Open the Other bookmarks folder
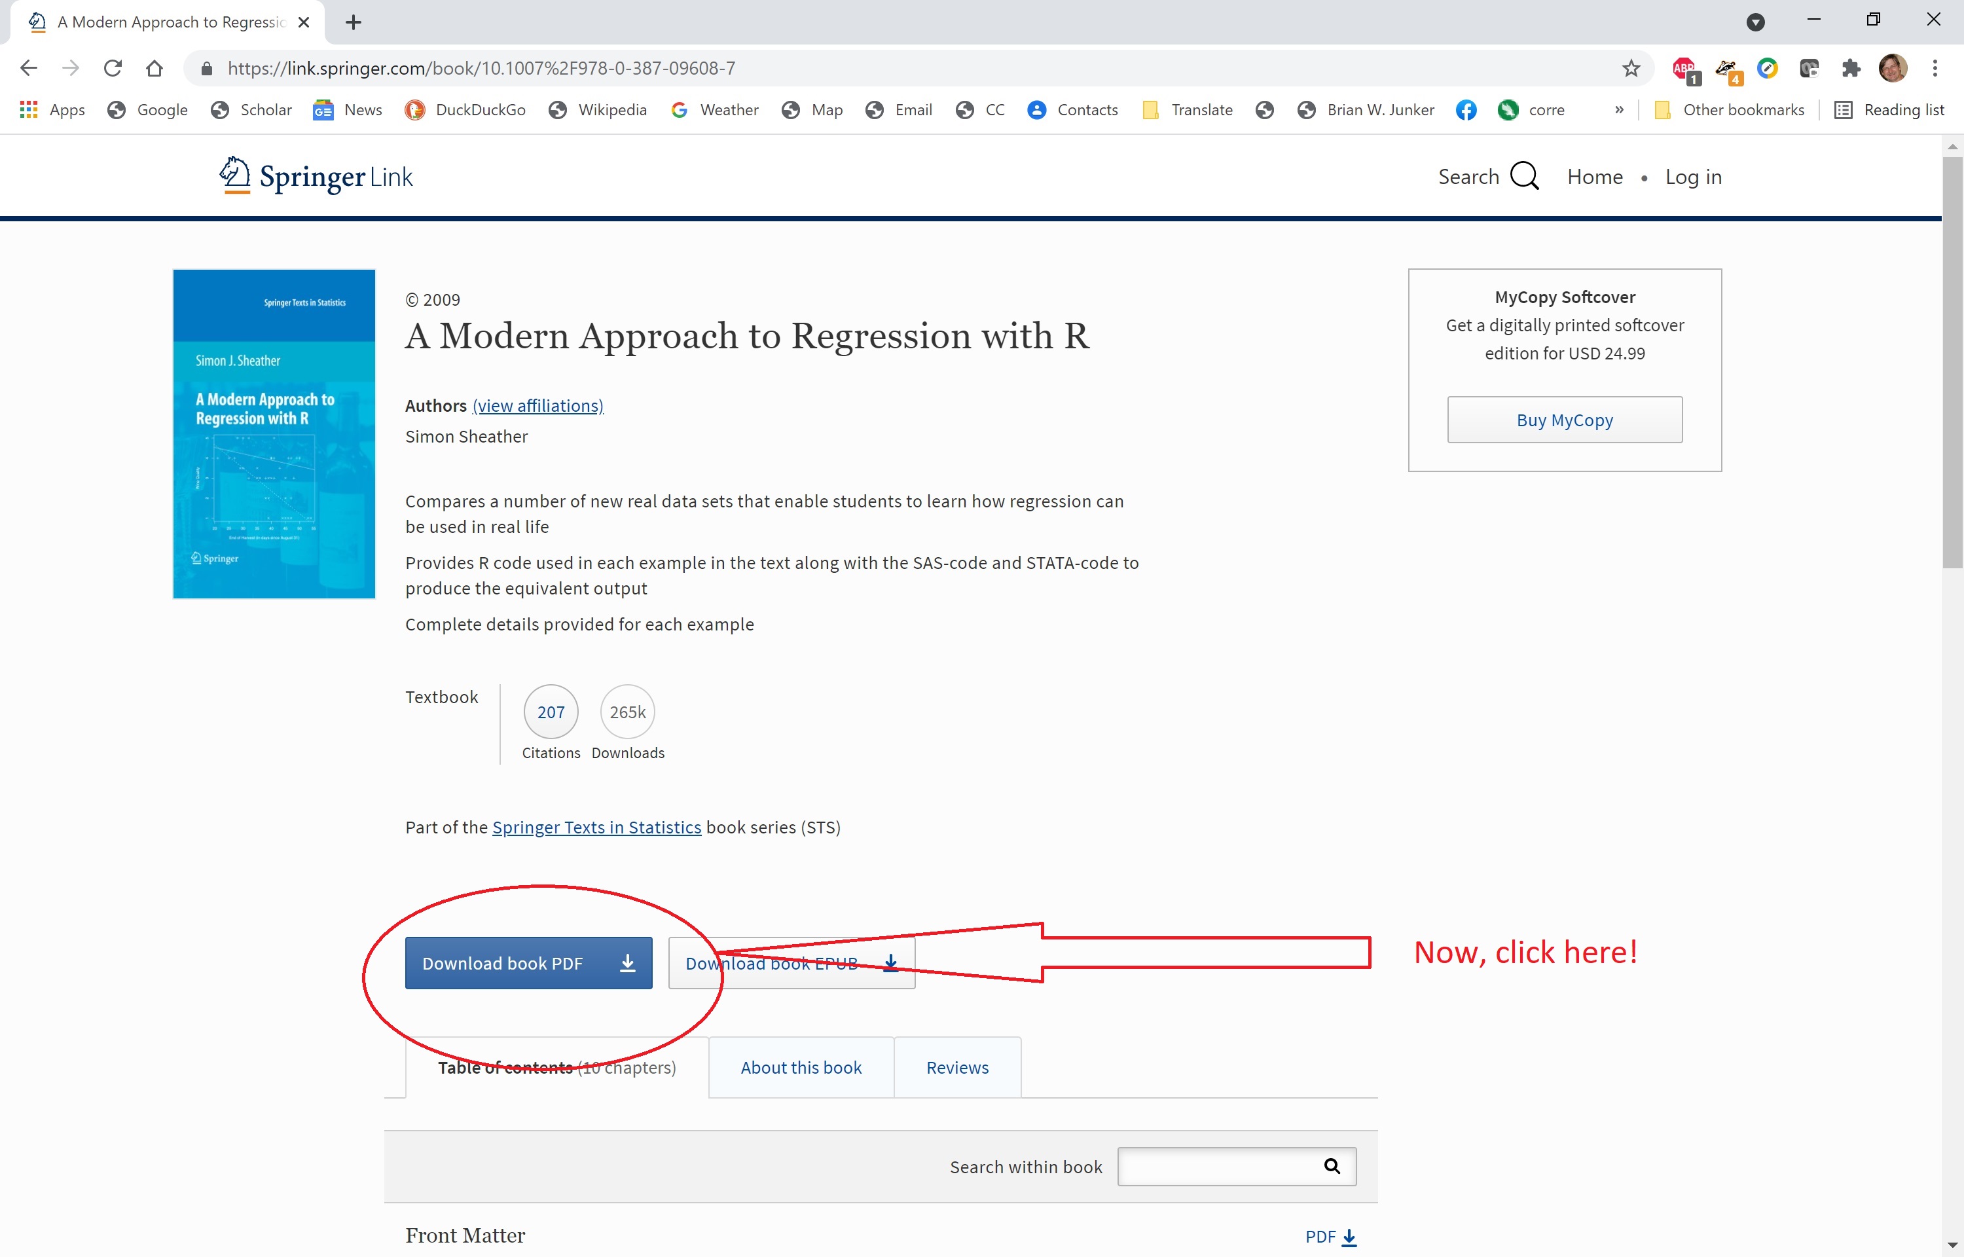The image size is (1964, 1257). 1729,109
